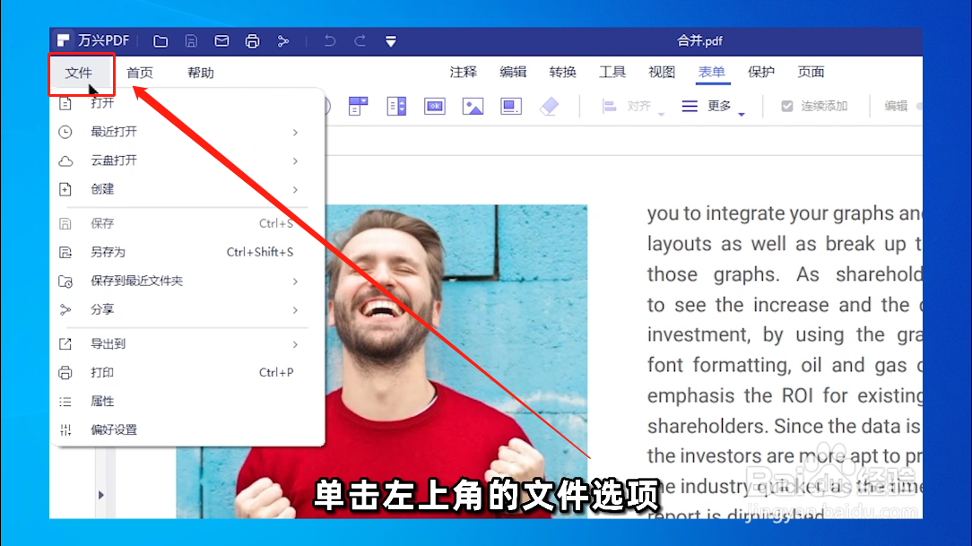Viewport: 972px width, 546px height.
Task: Click the eraser clear form icon
Action: 550,106
